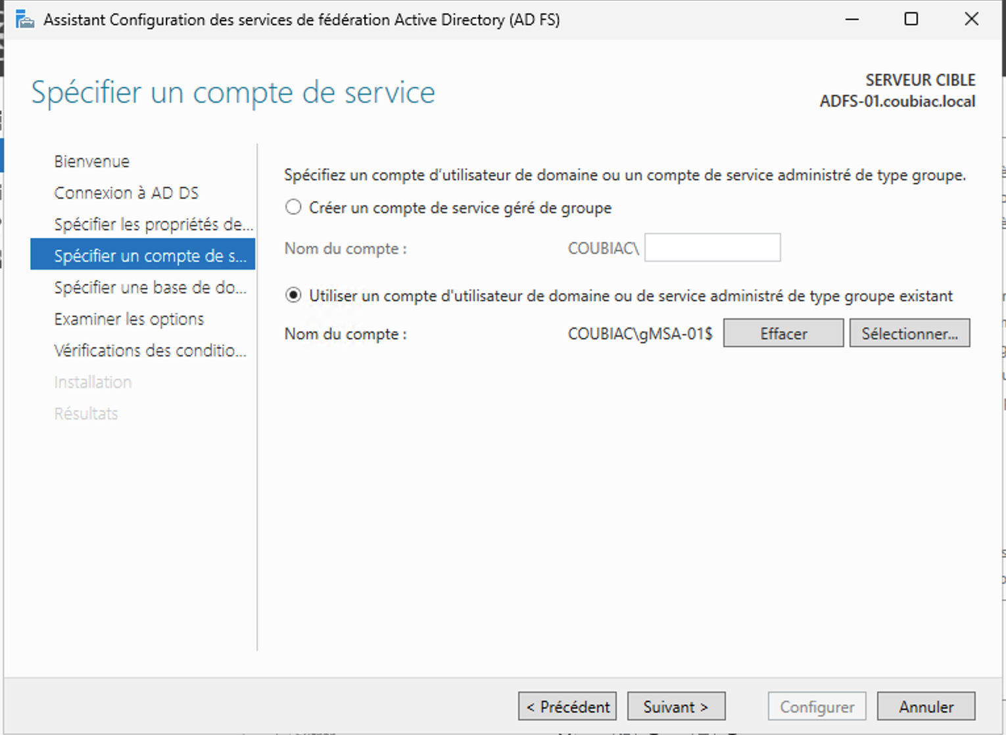Go to the Bienvenue step
This screenshot has height=735, width=1006.
(92, 161)
